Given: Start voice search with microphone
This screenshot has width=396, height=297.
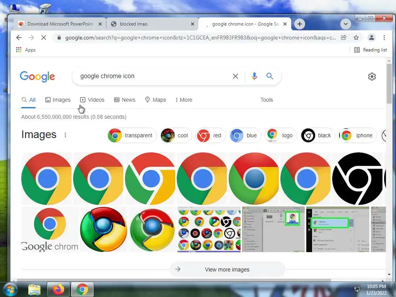Looking at the screenshot, I should pyautogui.click(x=254, y=76).
